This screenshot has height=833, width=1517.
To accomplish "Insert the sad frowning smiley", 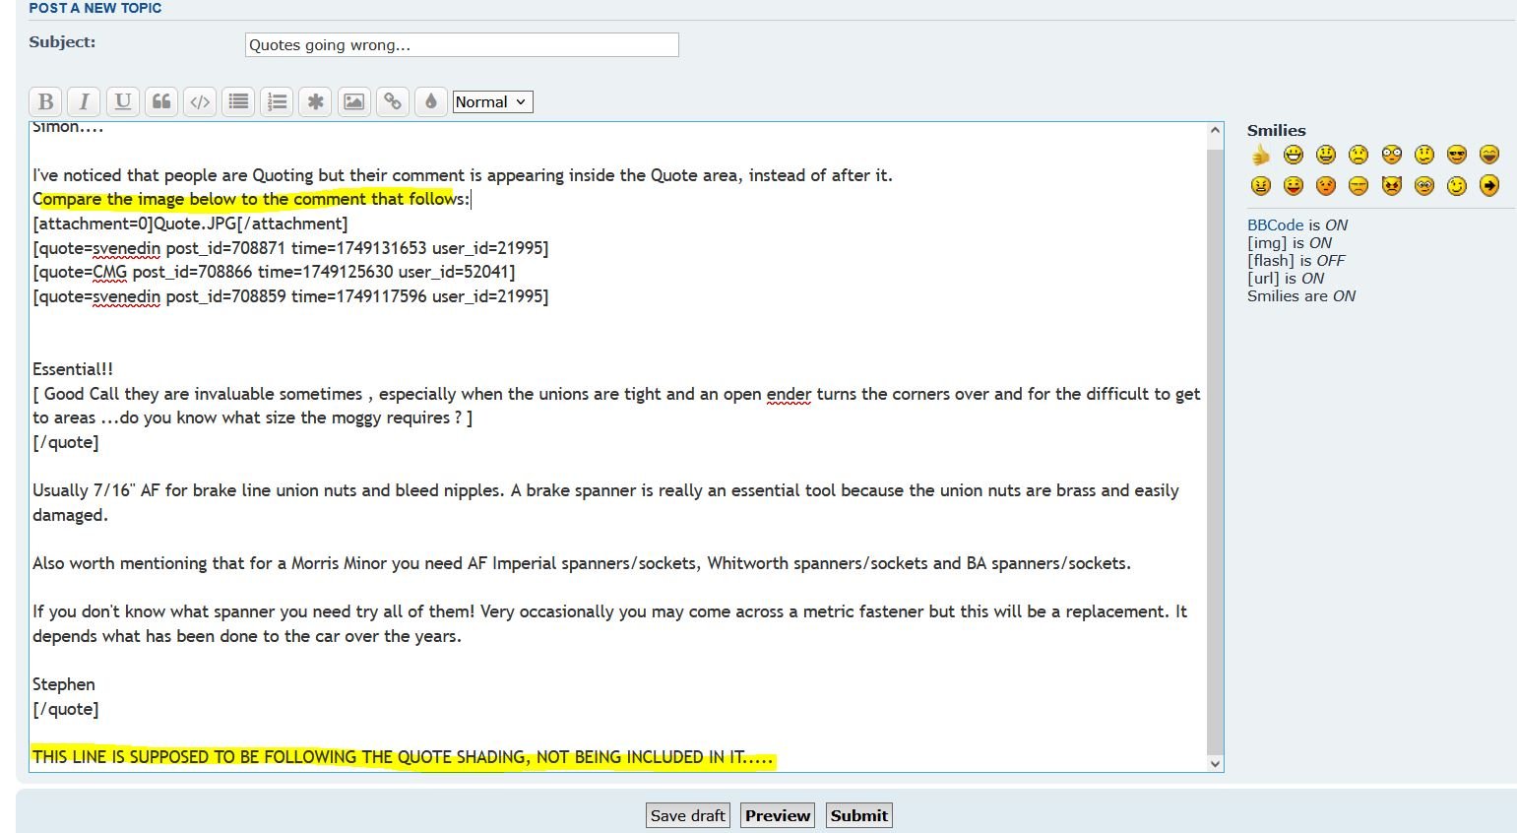I will (1359, 155).
